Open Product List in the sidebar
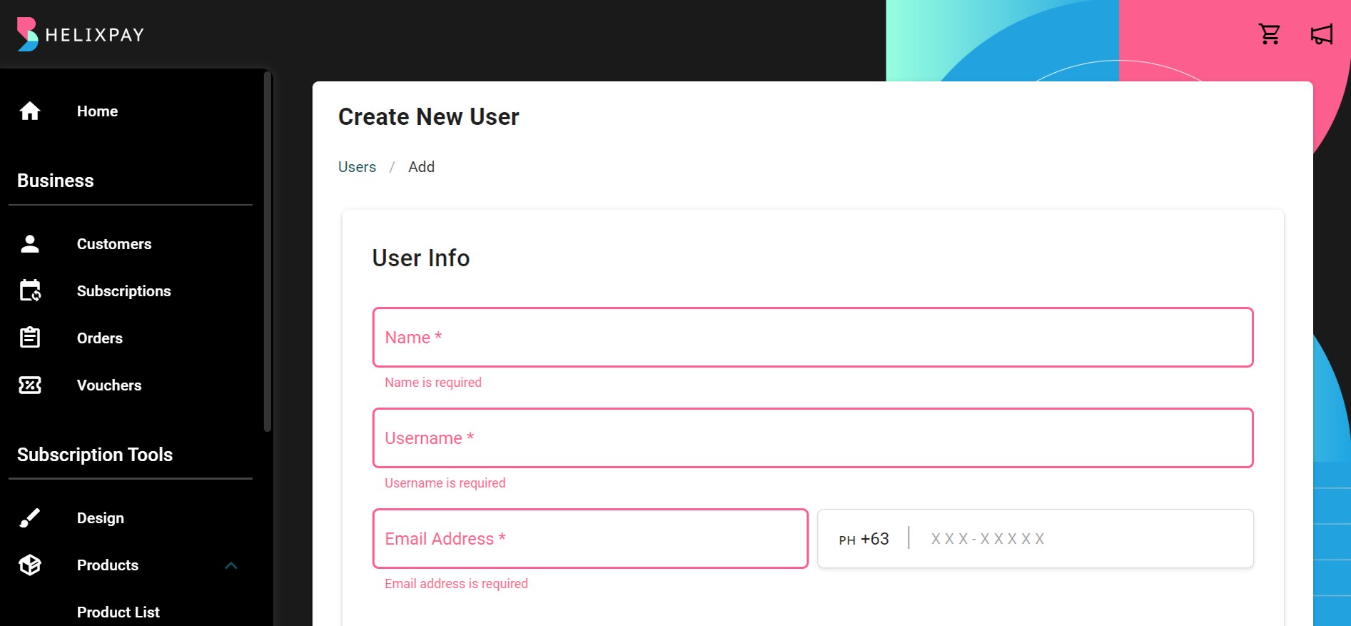This screenshot has height=626, width=1351. pyautogui.click(x=118, y=612)
